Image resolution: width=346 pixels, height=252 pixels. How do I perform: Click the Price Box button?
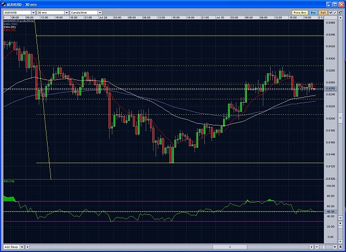300,13
